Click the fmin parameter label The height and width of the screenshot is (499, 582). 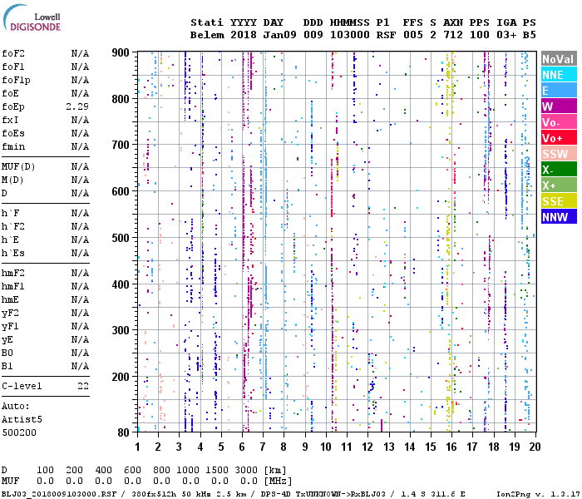(13, 146)
